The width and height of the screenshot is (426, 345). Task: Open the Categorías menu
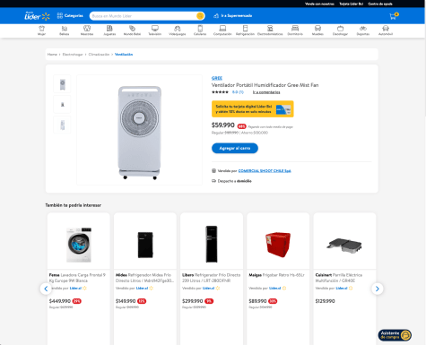(70, 15)
